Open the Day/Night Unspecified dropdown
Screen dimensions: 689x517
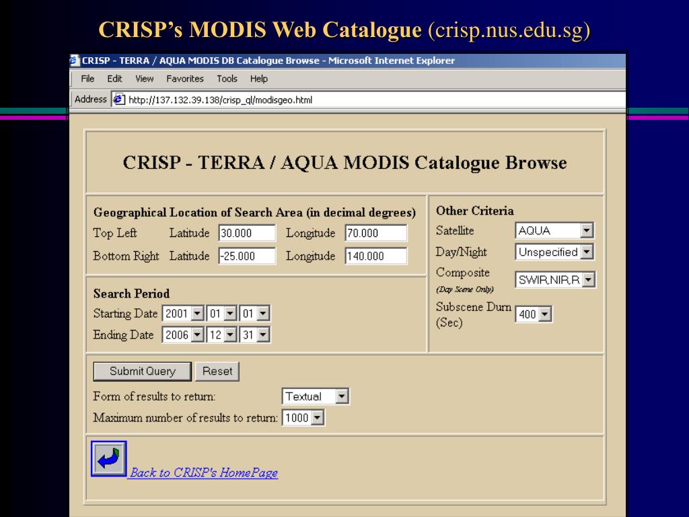tap(554, 252)
